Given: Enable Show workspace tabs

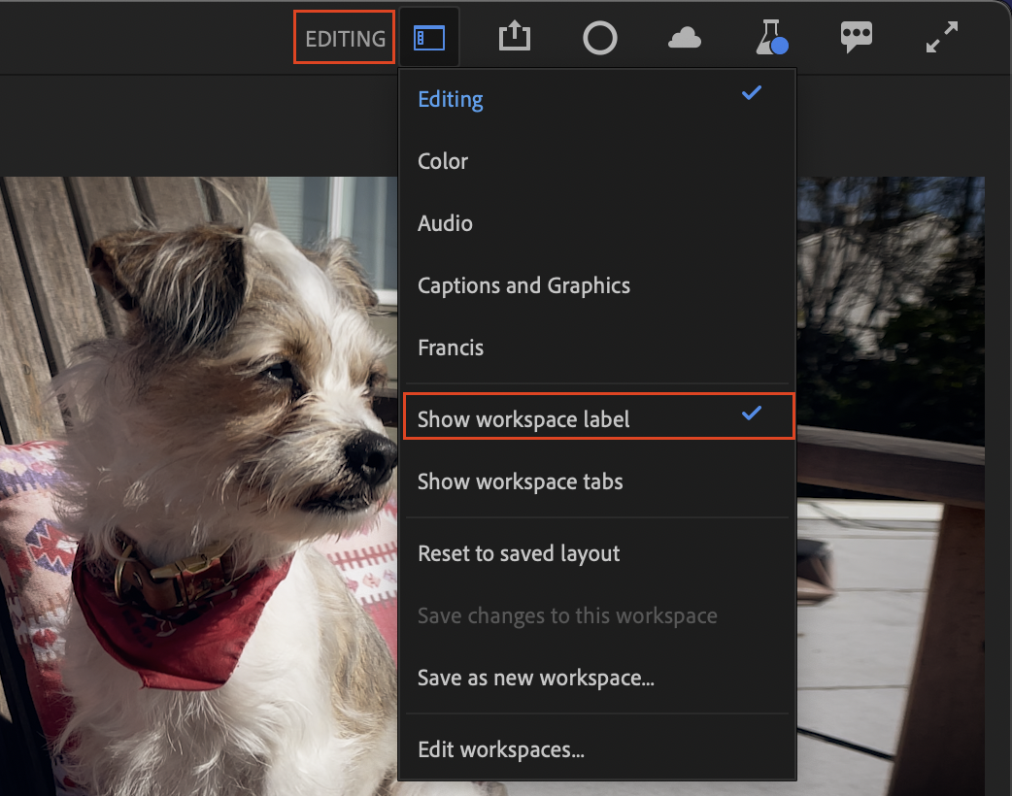Looking at the screenshot, I should click(520, 481).
